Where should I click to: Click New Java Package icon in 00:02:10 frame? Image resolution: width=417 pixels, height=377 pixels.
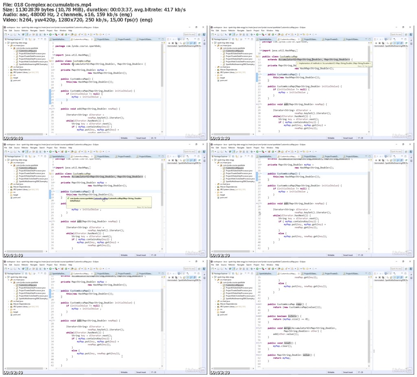tap(269, 151)
